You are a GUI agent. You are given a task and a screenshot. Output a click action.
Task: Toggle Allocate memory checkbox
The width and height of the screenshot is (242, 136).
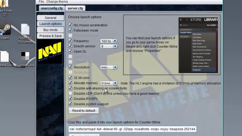(x=70, y=83)
